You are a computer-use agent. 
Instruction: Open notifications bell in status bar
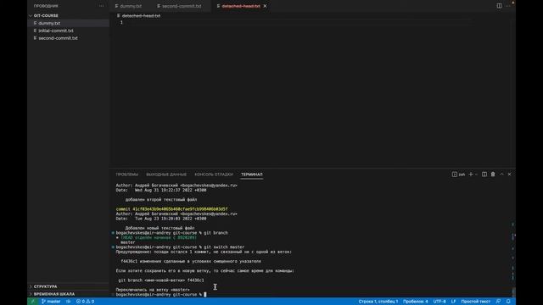coord(508,302)
